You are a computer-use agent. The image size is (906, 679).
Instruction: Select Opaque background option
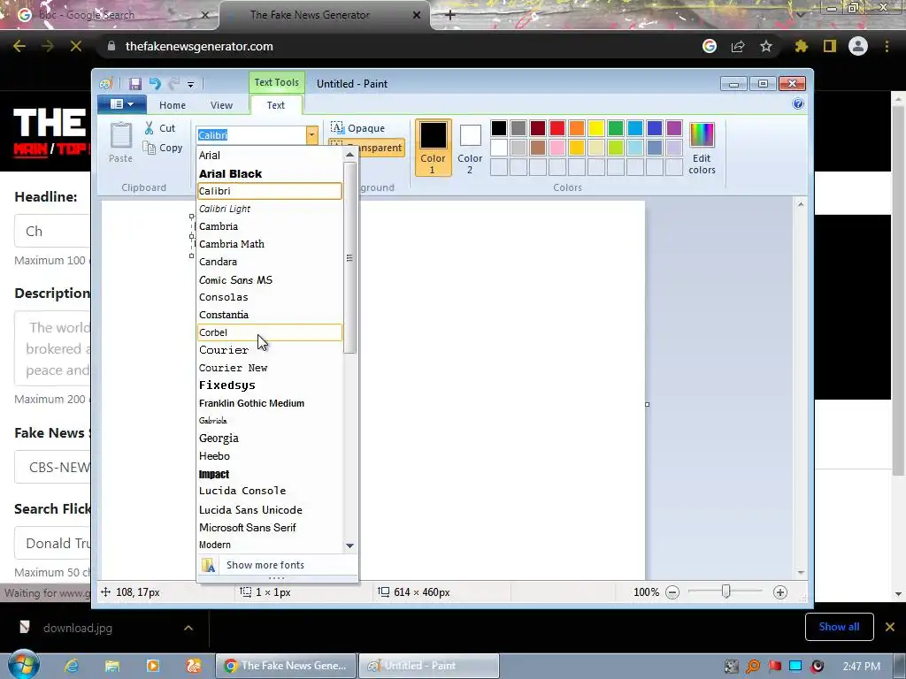(358, 128)
